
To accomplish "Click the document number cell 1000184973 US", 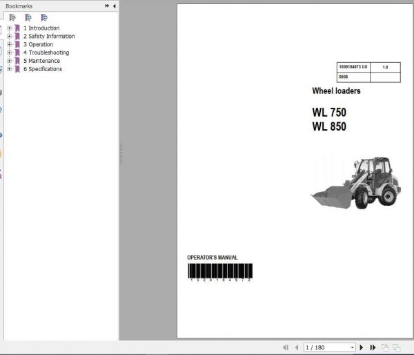I will (353, 67).
